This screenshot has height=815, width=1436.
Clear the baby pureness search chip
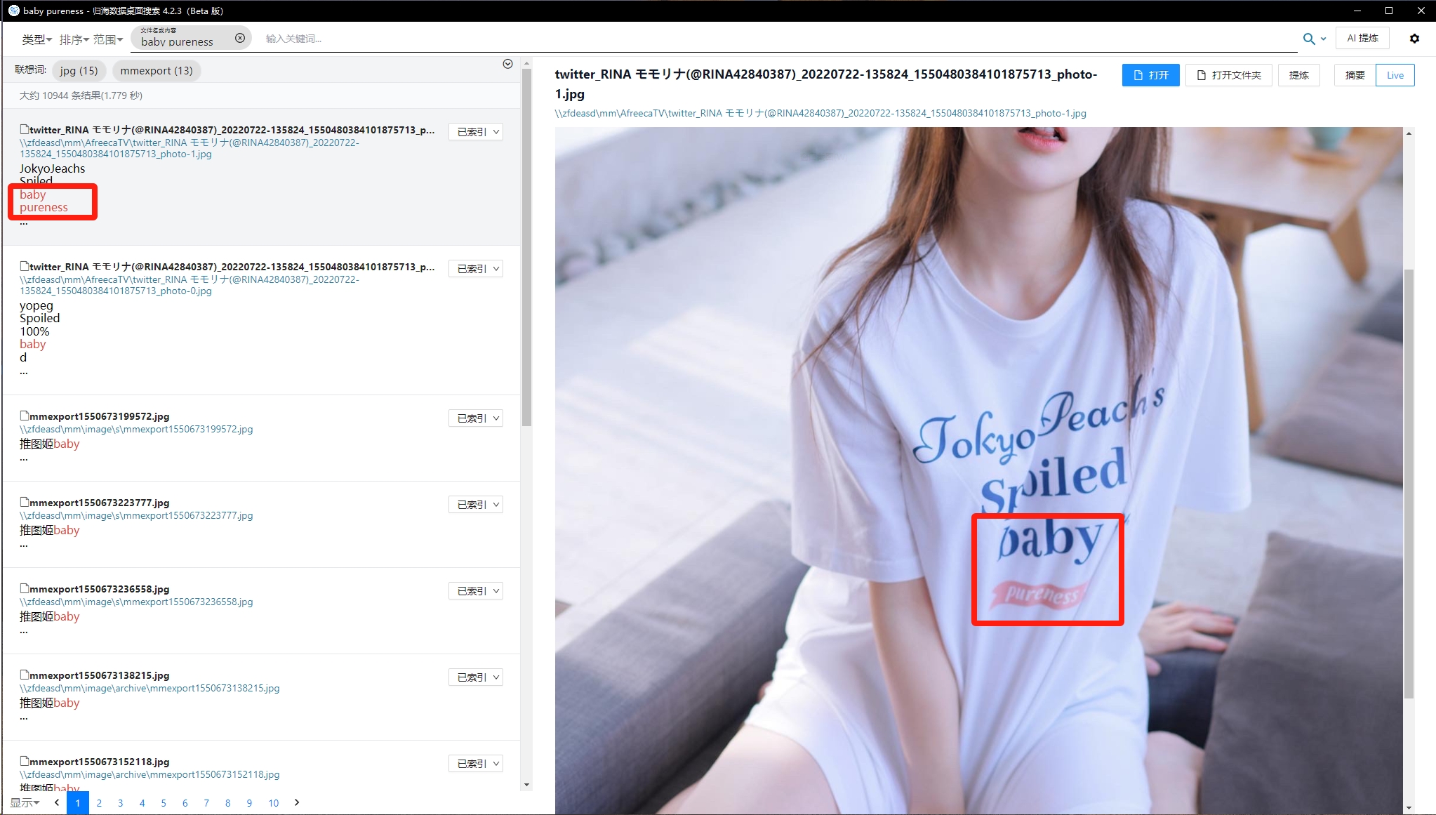(x=240, y=38)
